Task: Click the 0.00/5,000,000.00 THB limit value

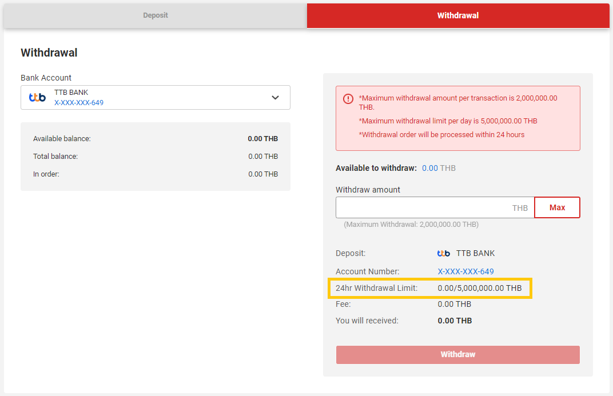Action: point(479,288)
